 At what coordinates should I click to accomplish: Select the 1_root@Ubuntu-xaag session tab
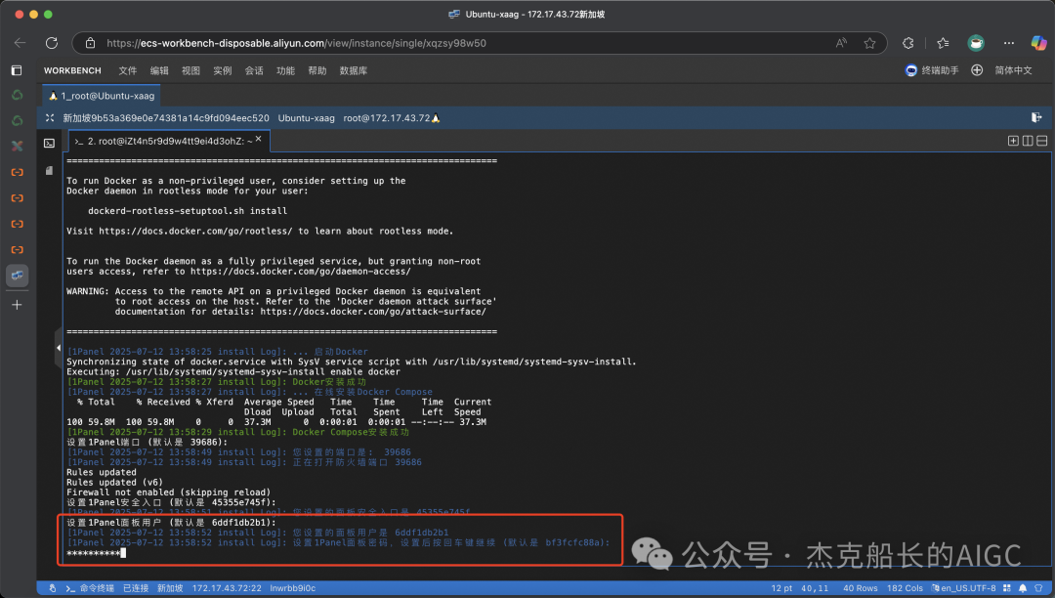click(102, 96)
